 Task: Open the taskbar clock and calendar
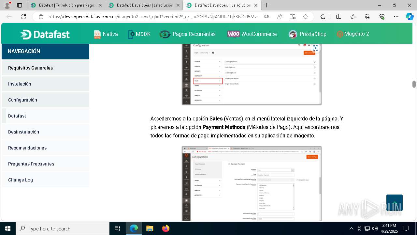[x=389, y=228]
